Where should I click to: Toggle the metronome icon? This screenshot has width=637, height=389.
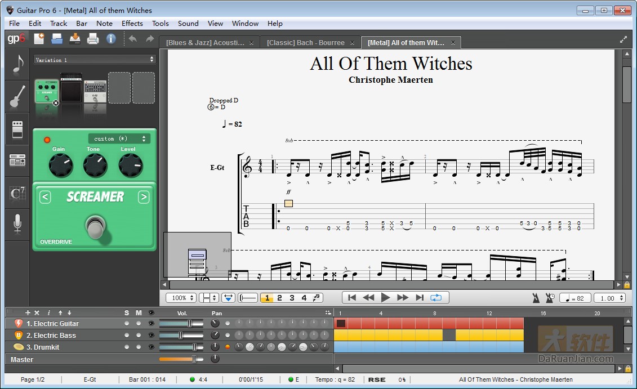pos(536,298)
